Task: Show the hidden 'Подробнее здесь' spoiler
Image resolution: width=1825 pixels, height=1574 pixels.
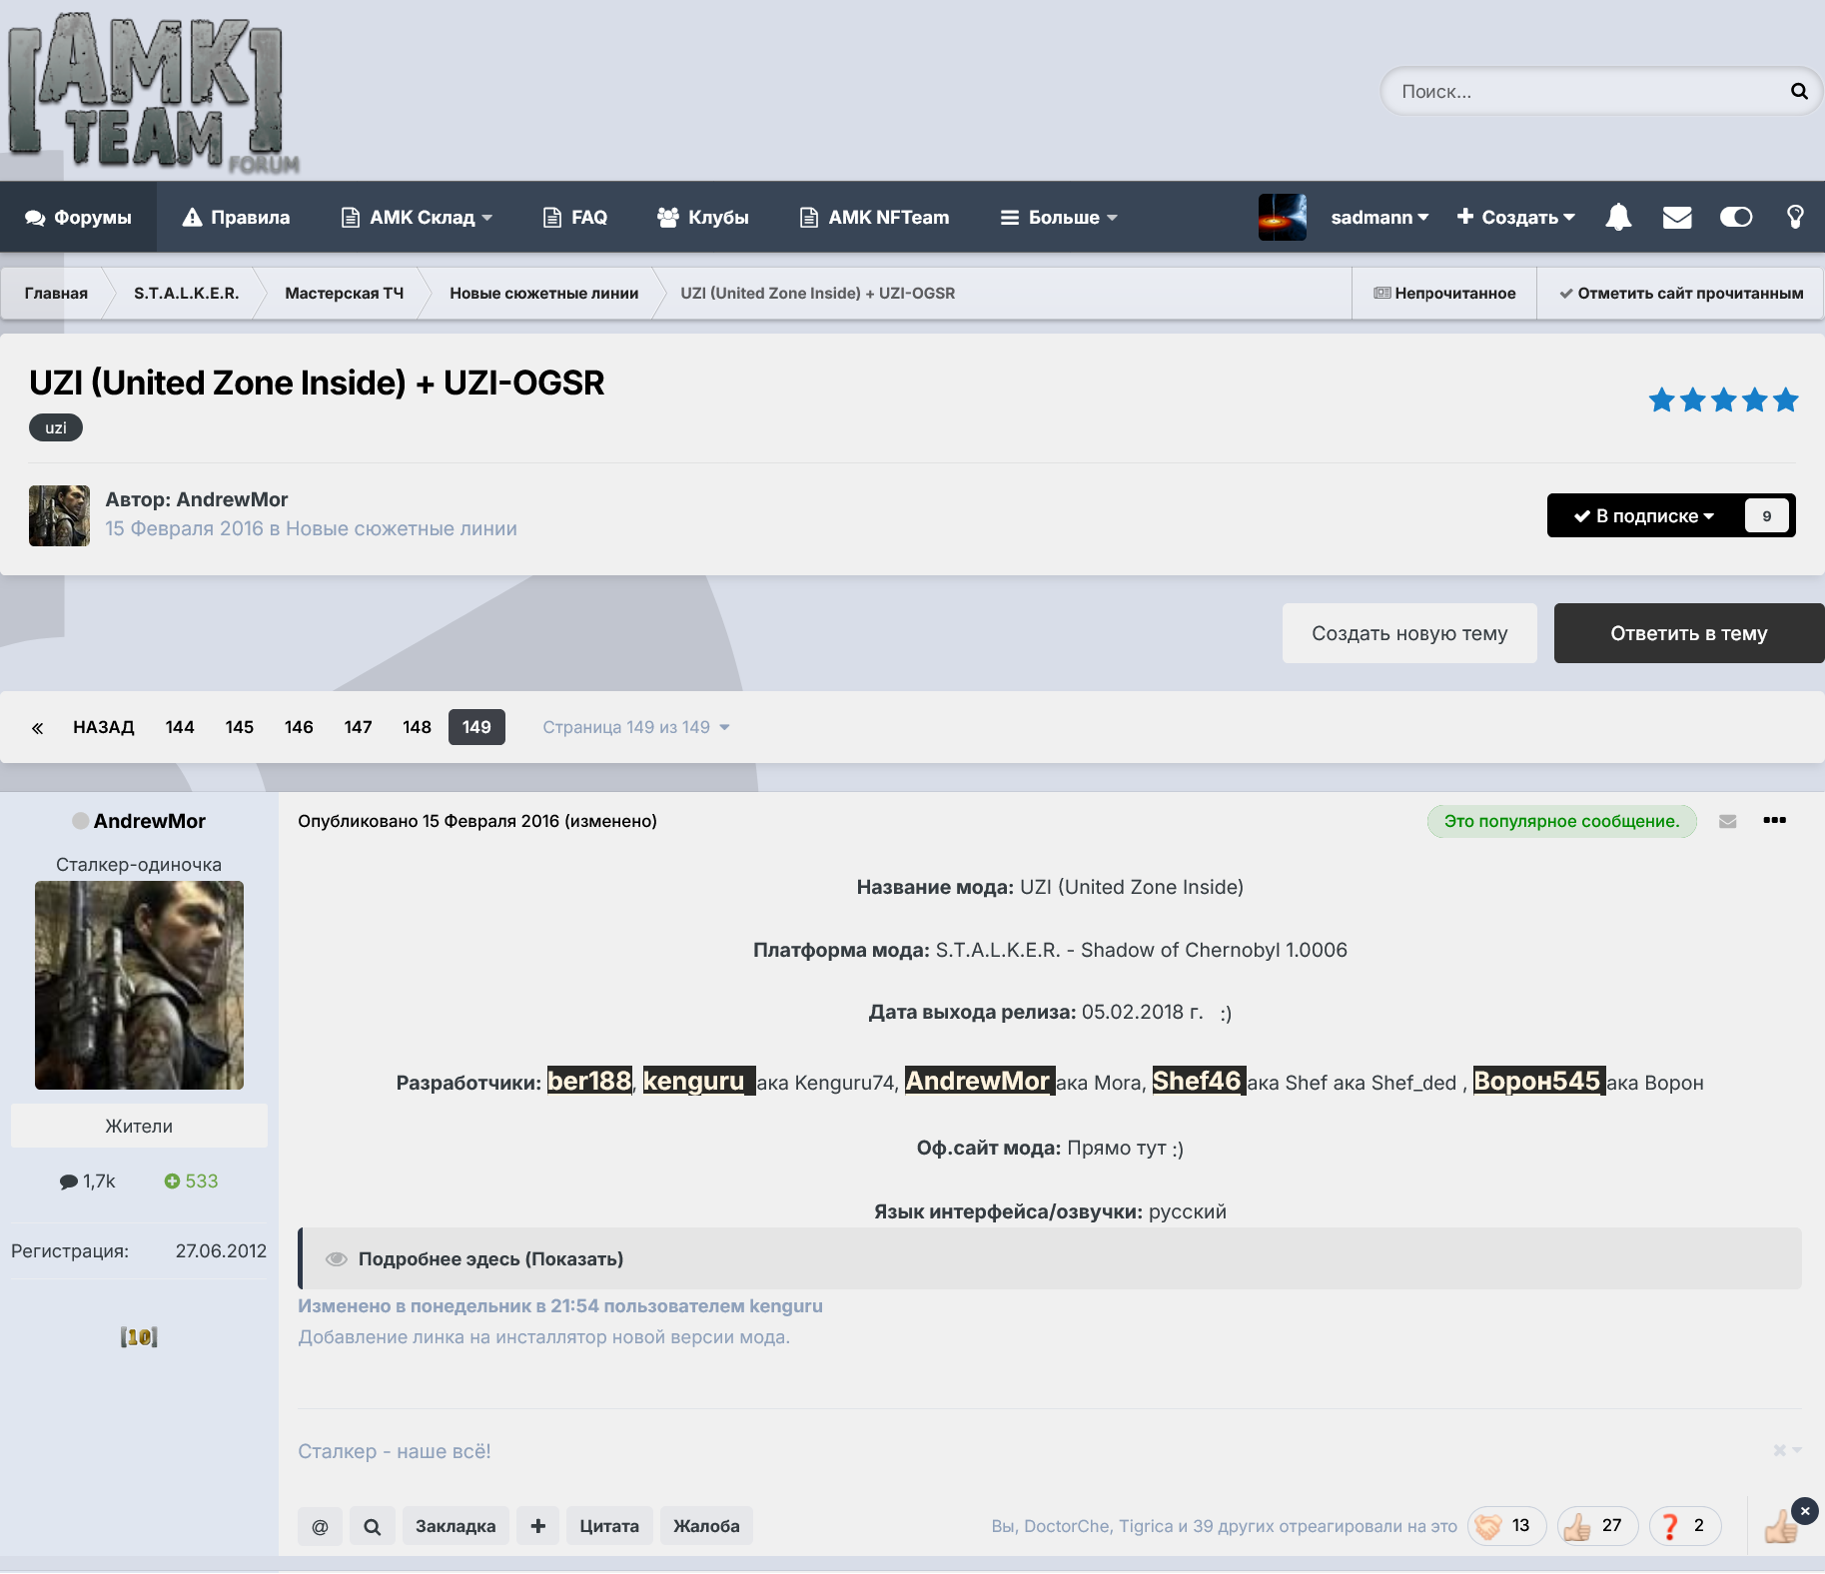Action: click(x=490, y=1258)
